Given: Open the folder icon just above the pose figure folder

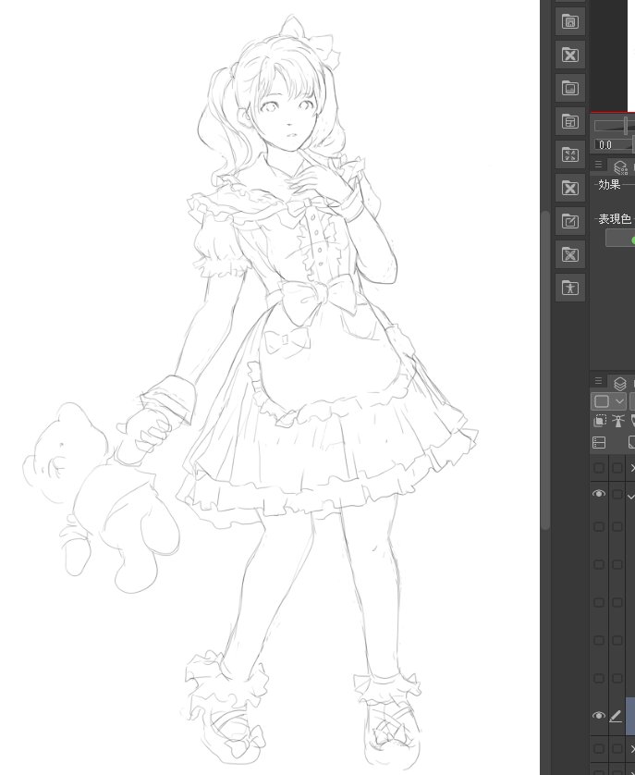Looking at the screenshot, I should pyautogui.click(x=569, y=254).
